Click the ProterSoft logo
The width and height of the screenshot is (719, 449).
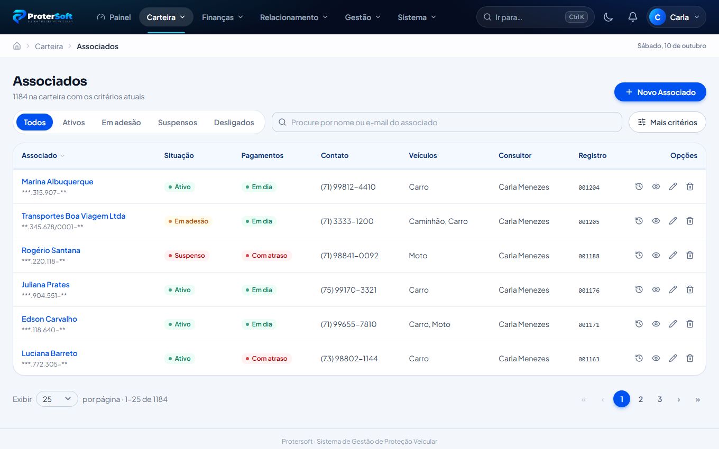coord(43,17)
